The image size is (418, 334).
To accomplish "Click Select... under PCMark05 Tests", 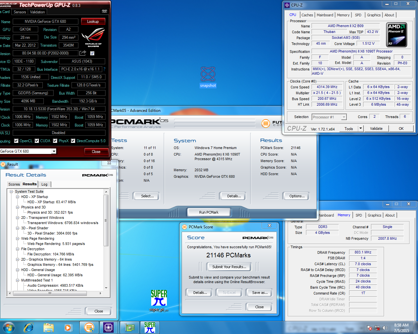I will pos(147,196).
